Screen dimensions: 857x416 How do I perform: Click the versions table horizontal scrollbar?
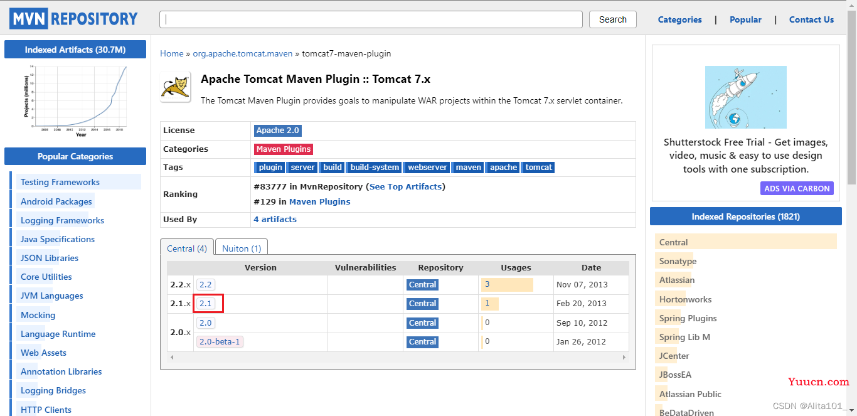tap(398, 357)
